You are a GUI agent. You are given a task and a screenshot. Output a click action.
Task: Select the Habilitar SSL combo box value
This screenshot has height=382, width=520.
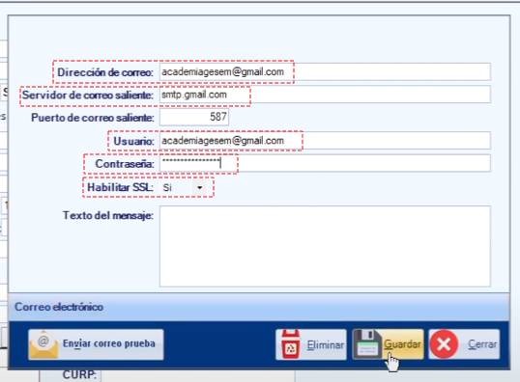click(x=184, y=188)
